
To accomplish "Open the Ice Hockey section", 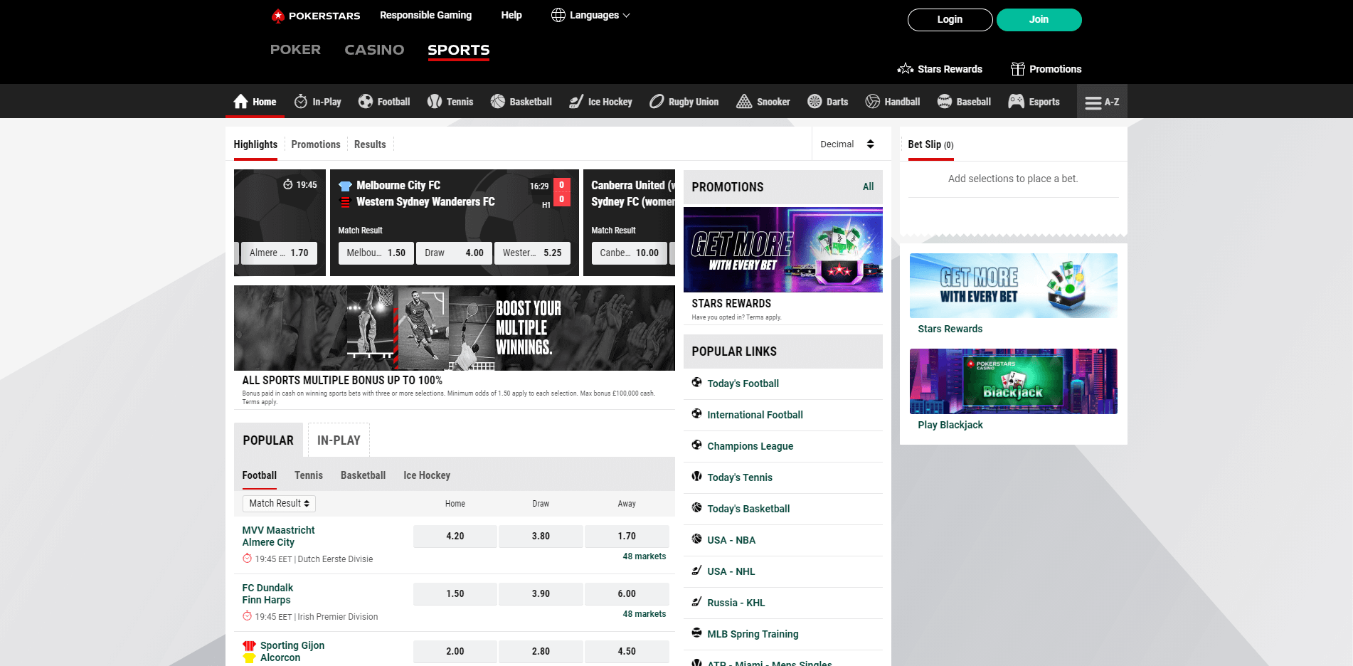I will pos(600,101).
